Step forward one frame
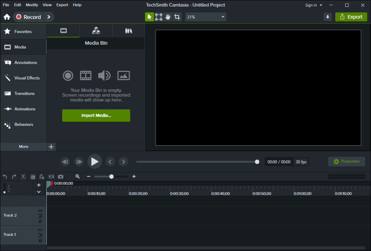Viewport: 371px width, 251px height. 79,162
